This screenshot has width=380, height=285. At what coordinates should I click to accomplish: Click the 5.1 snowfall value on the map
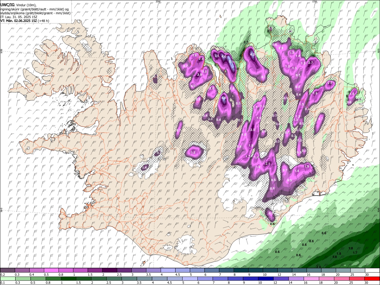pyautogui.click(x=232, y=62)
